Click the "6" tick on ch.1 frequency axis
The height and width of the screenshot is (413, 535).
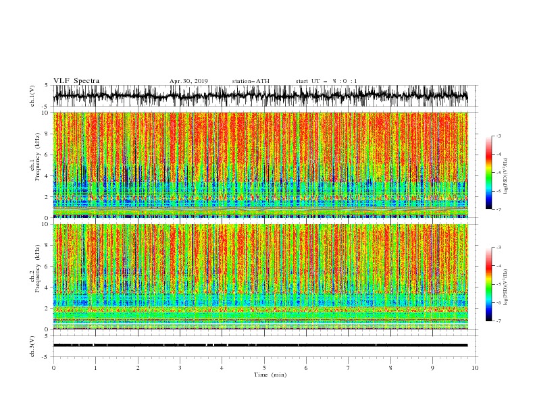(47, 155)
